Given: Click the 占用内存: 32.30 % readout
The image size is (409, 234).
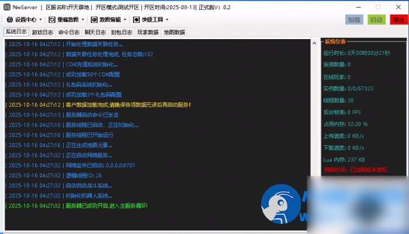Looking at the screenshot, I should (x=346, y=124).
